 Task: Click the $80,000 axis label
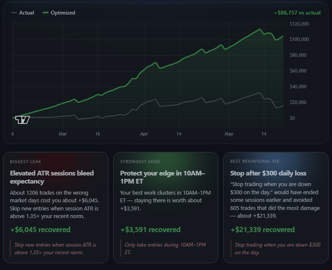pos(298,55)
